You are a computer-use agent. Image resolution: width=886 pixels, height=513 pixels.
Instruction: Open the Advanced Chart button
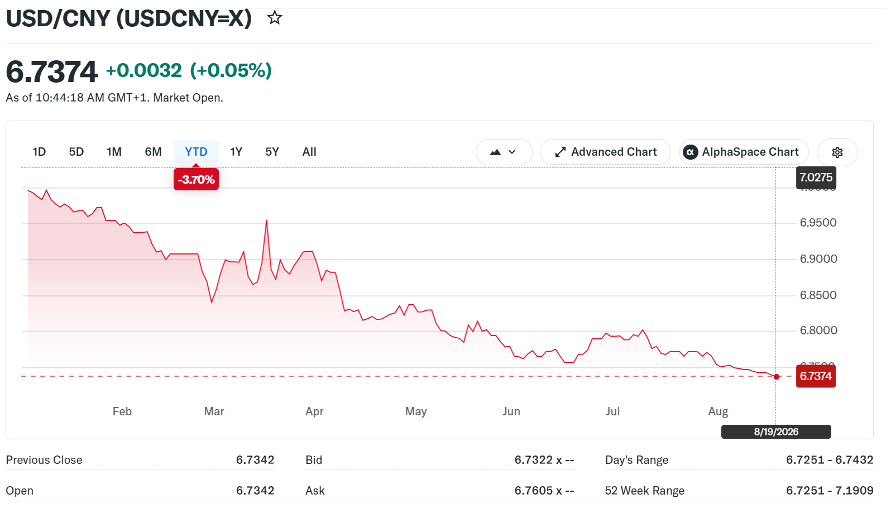[x=605, y=152]
